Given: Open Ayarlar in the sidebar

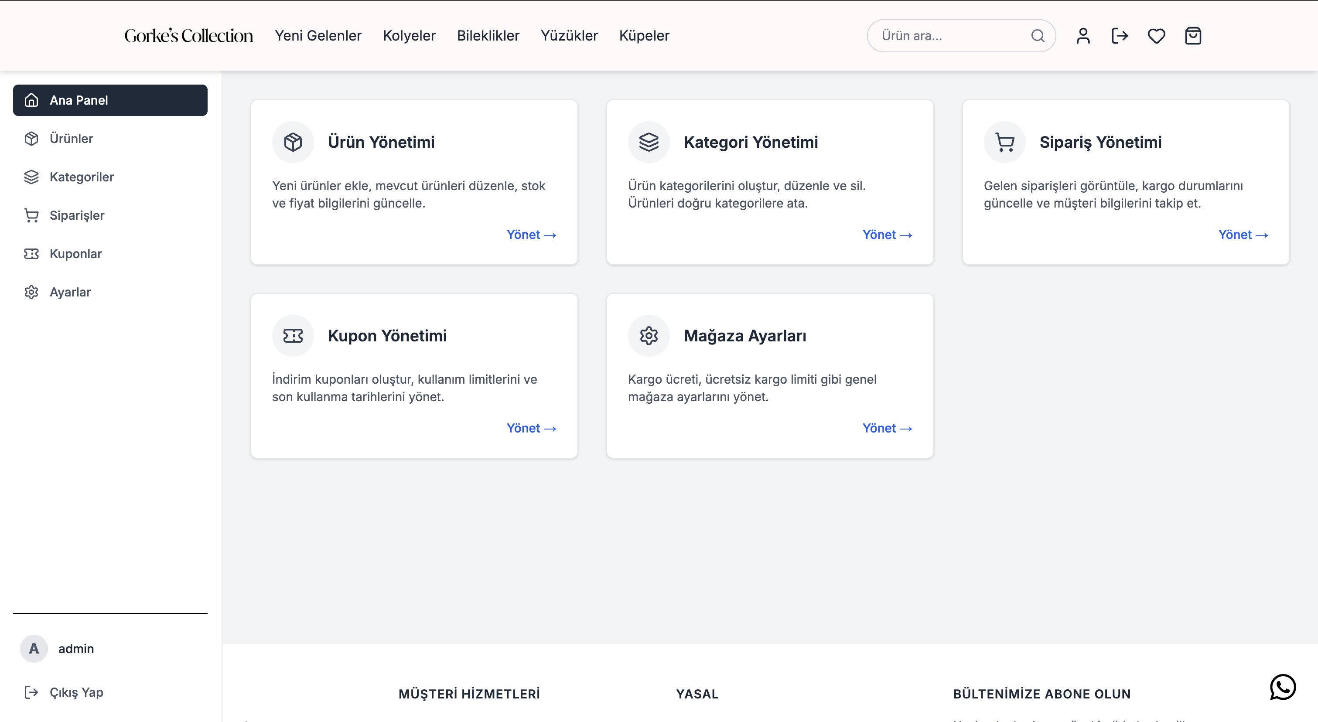Looking at the screenshot, I should tap(70, 292).
